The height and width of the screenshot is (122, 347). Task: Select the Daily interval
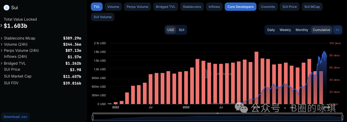point(271,30)
